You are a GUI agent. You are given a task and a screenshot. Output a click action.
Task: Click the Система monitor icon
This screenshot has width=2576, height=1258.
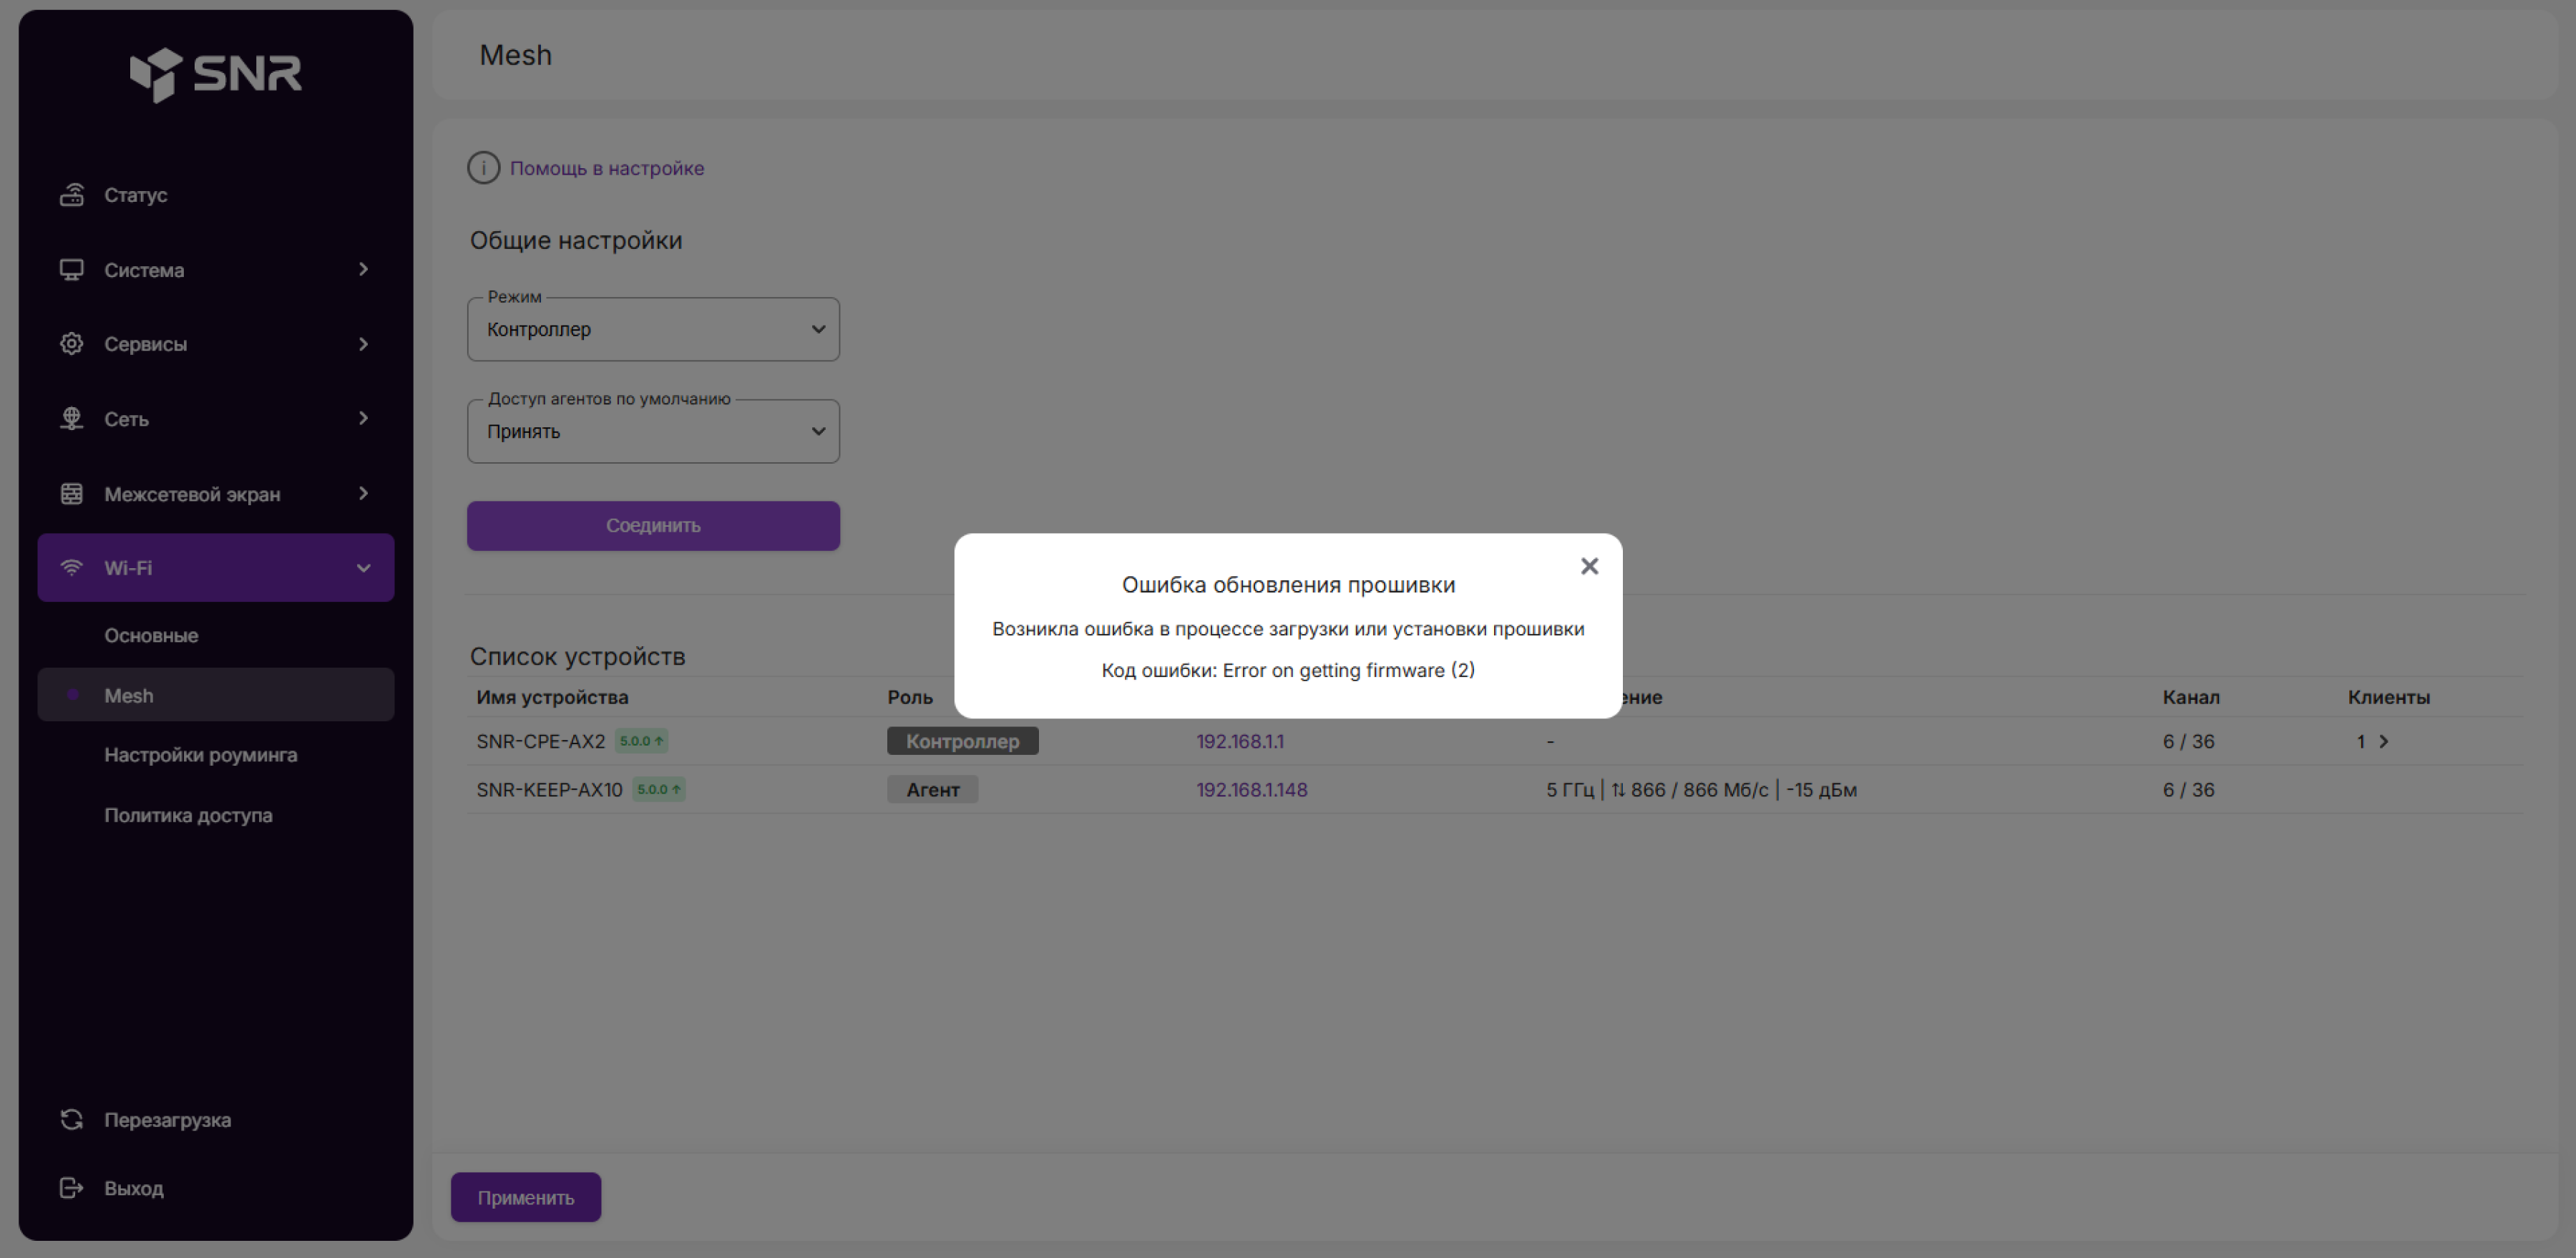coord(71,270)
